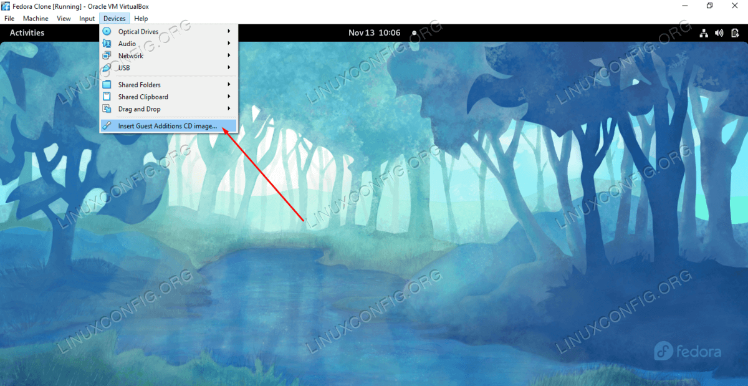Click the USB plug icon in menu
This screenshot has width=748, height=386.
click(107, 67)
